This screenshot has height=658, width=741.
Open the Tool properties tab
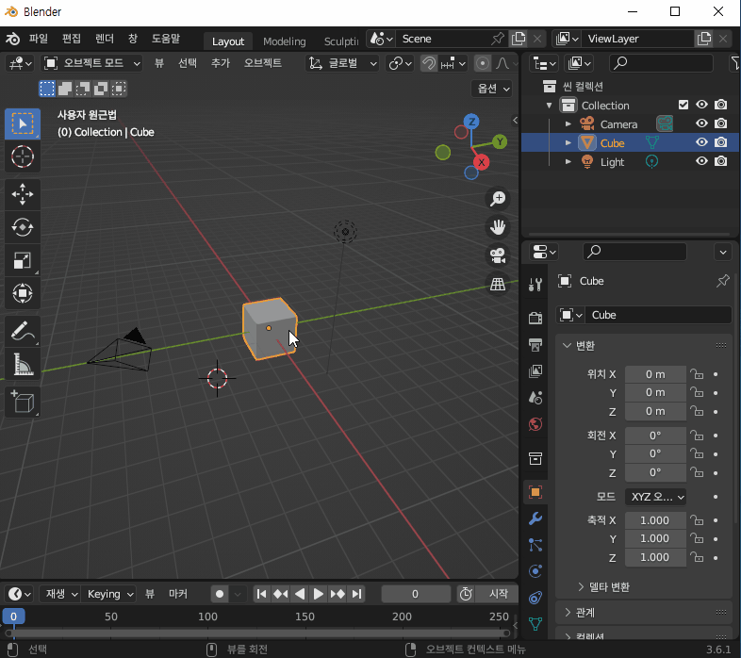pyautogui.click(x=535, y=284)
